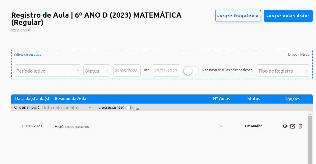Image resolution: width=316 pixels, height=164 pixels.
Task: Click scrollbar up arrow in lesson list
Action: click(x=310, y=114)
